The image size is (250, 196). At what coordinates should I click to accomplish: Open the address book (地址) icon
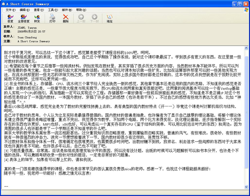[x=110, y=18]
